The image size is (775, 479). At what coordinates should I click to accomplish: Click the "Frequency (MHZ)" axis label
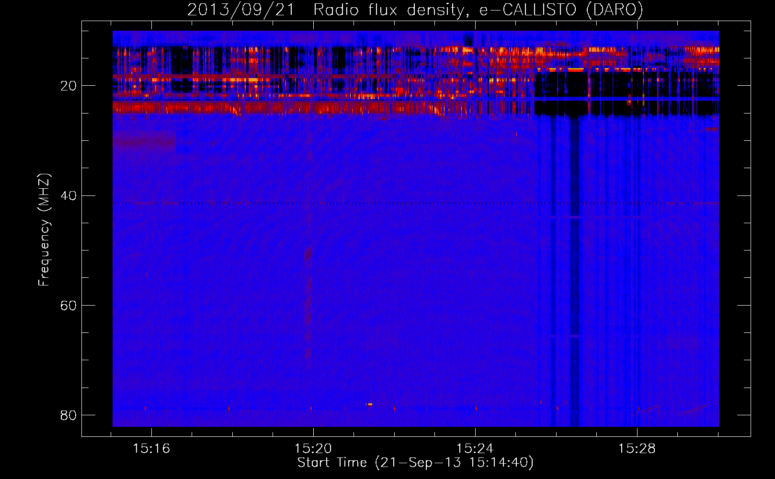(44, 230)
